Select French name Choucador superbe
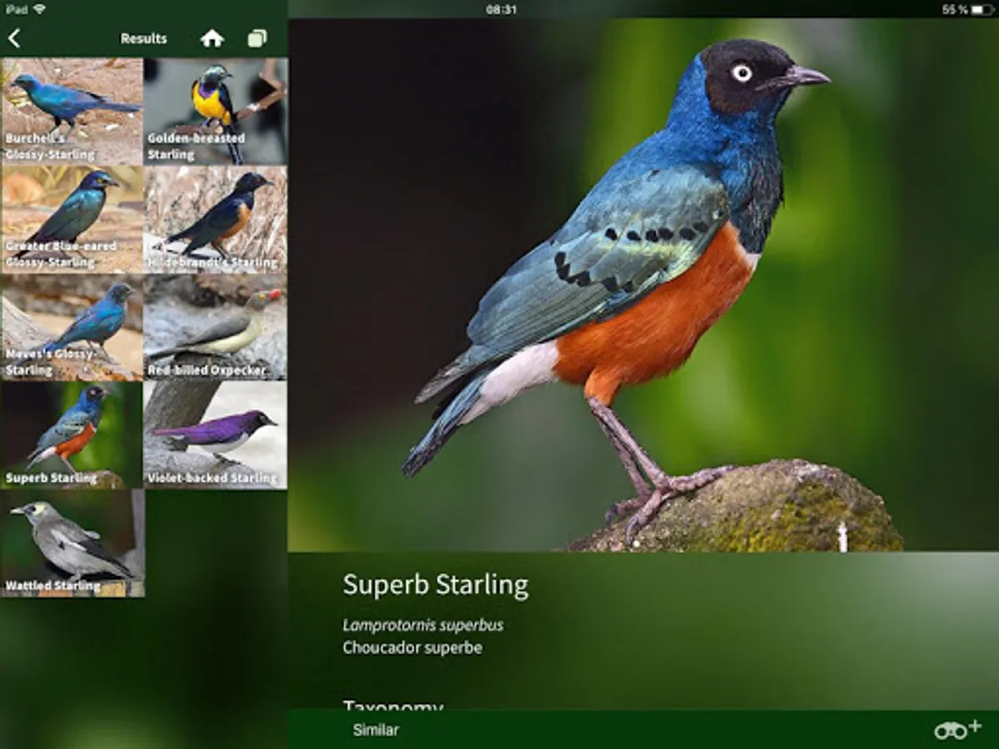 [x=412, y=647]
